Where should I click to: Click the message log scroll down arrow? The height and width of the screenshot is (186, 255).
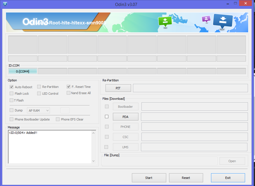point(94,161)
